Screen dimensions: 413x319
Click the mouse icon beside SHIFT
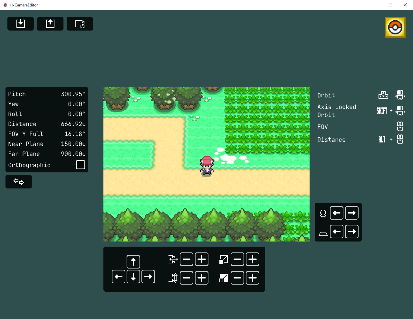click(x=400, y=111)
